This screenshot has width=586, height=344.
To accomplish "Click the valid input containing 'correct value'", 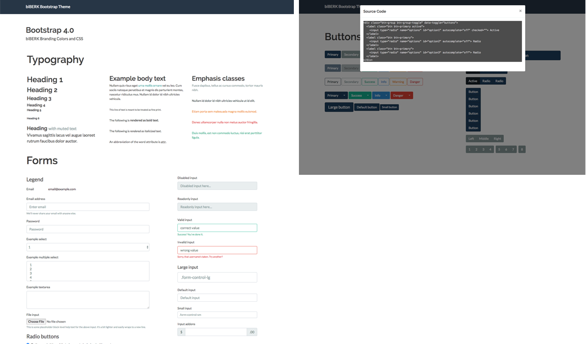I will coord(217,228).
